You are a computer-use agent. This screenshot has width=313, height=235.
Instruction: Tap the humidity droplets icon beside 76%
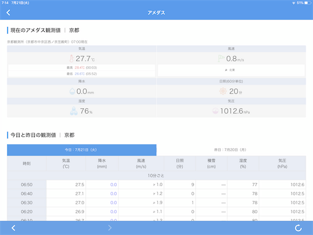[74, 111]
